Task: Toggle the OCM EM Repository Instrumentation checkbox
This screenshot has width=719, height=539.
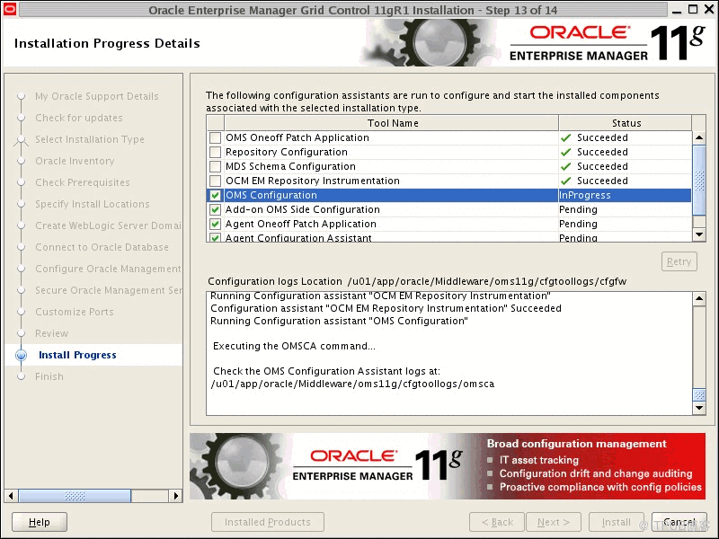Action: tap(215, 181)
